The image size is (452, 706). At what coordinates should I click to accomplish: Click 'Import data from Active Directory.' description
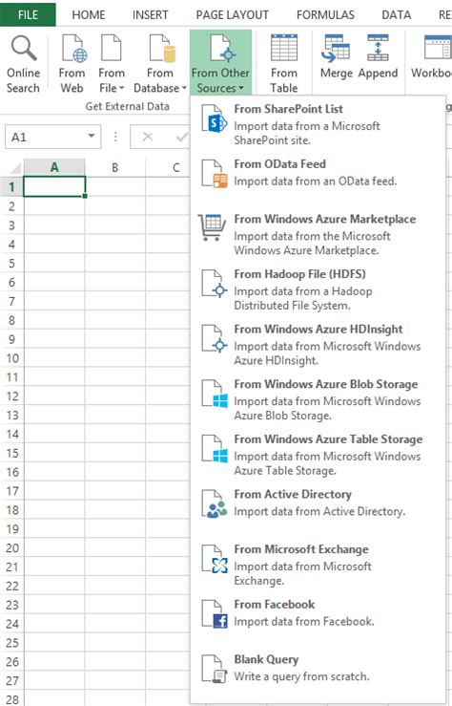[319, 511]
